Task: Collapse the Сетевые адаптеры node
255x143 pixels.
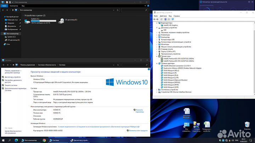Action: click(x=157, y=64)
